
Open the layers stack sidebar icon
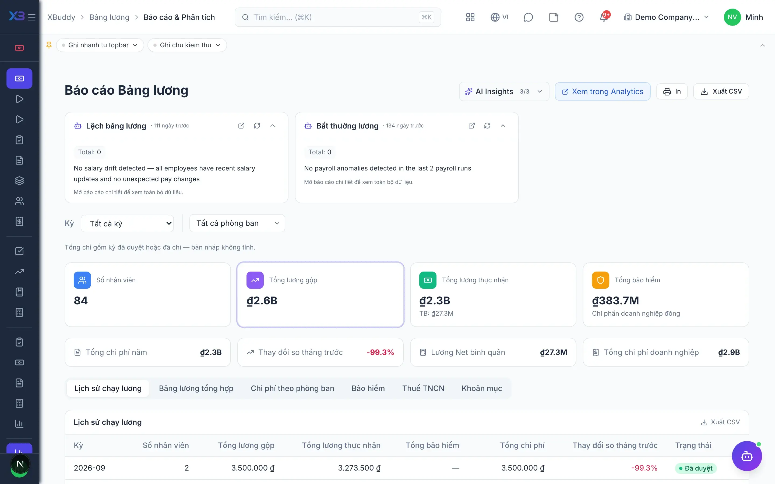19,180
